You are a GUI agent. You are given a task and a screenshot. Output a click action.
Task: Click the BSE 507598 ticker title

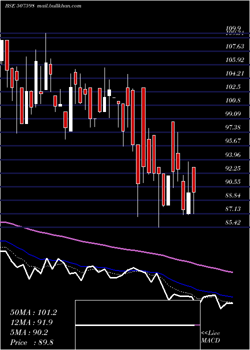tap(19, 6)
